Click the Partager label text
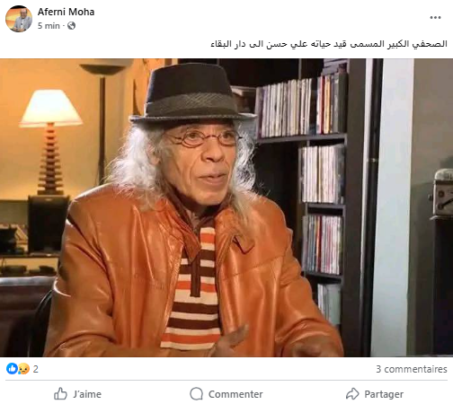The image size is (453, 404). [x=384, y=394]
